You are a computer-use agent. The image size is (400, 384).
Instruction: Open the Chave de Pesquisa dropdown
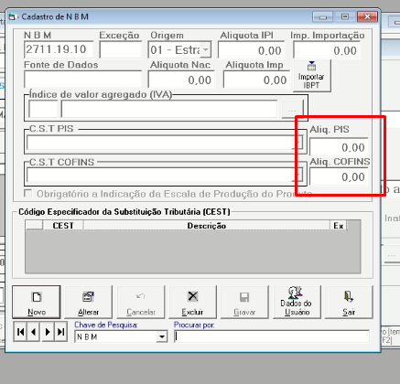pos(162,336)
